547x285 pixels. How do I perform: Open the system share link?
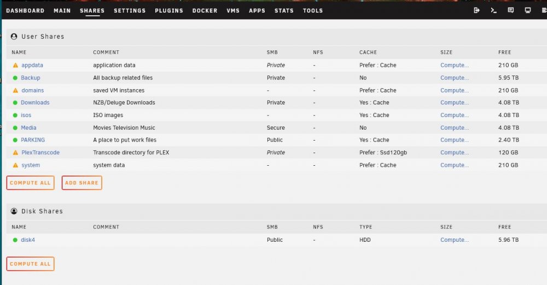tap(31, 165)
